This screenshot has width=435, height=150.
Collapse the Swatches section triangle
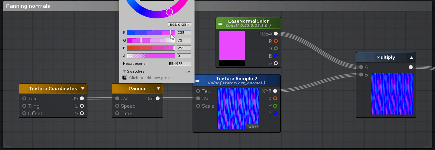(x=124, y=71)
